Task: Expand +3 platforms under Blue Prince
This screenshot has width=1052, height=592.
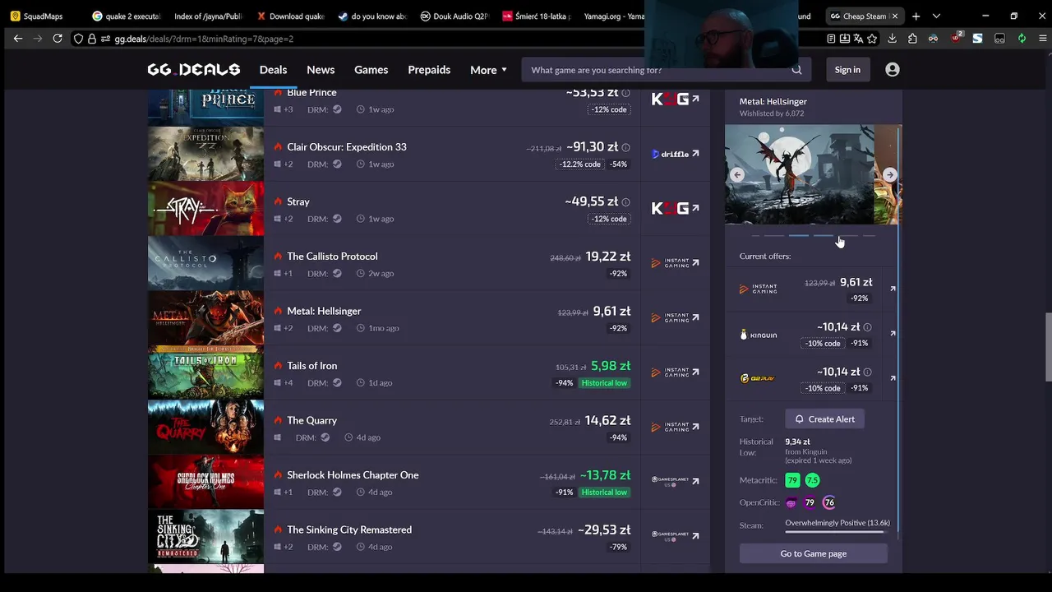Action: [288, 109]
